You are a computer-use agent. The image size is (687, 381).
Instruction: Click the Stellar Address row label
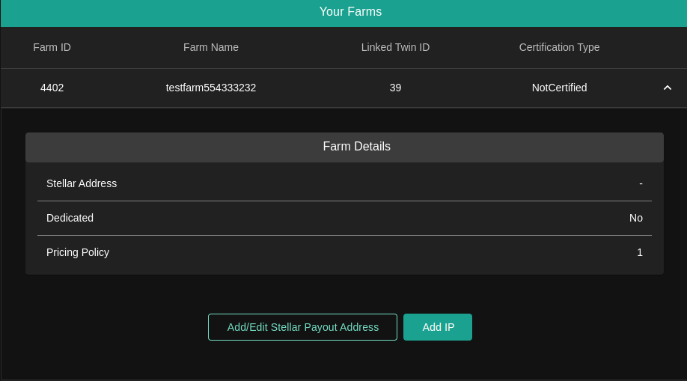point(82,183)
